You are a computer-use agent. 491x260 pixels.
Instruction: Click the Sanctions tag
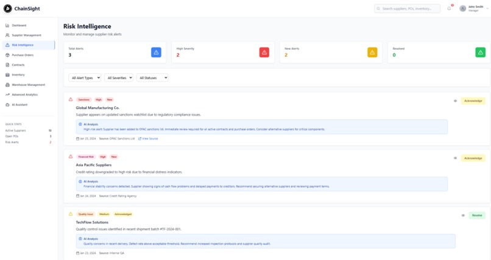[83, 99]
